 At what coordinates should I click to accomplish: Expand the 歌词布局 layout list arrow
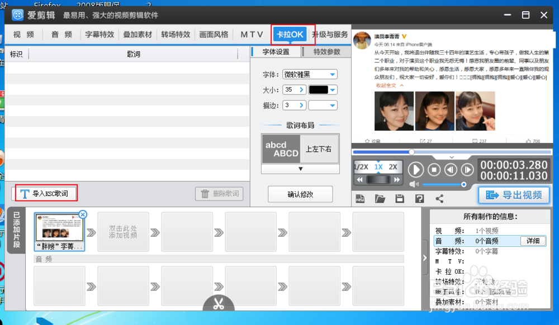301,169
